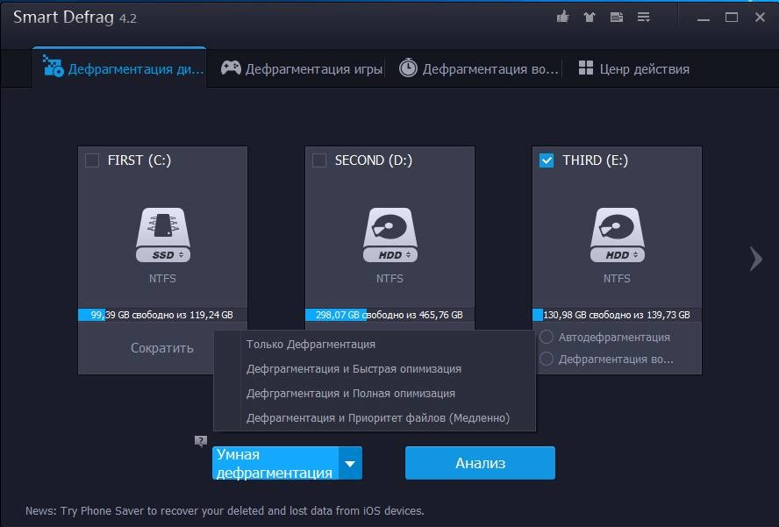This screenshot has width=779, height=527.
Task: Expand the Умная дефрагментация dropdown arrow
Action: 350,463
